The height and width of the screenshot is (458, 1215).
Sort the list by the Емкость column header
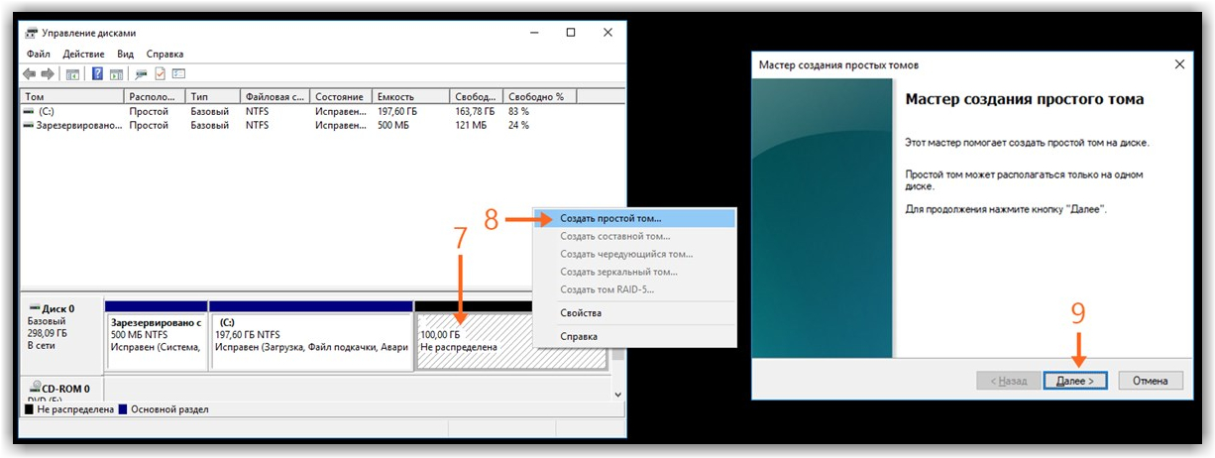[x=409, y=96]
